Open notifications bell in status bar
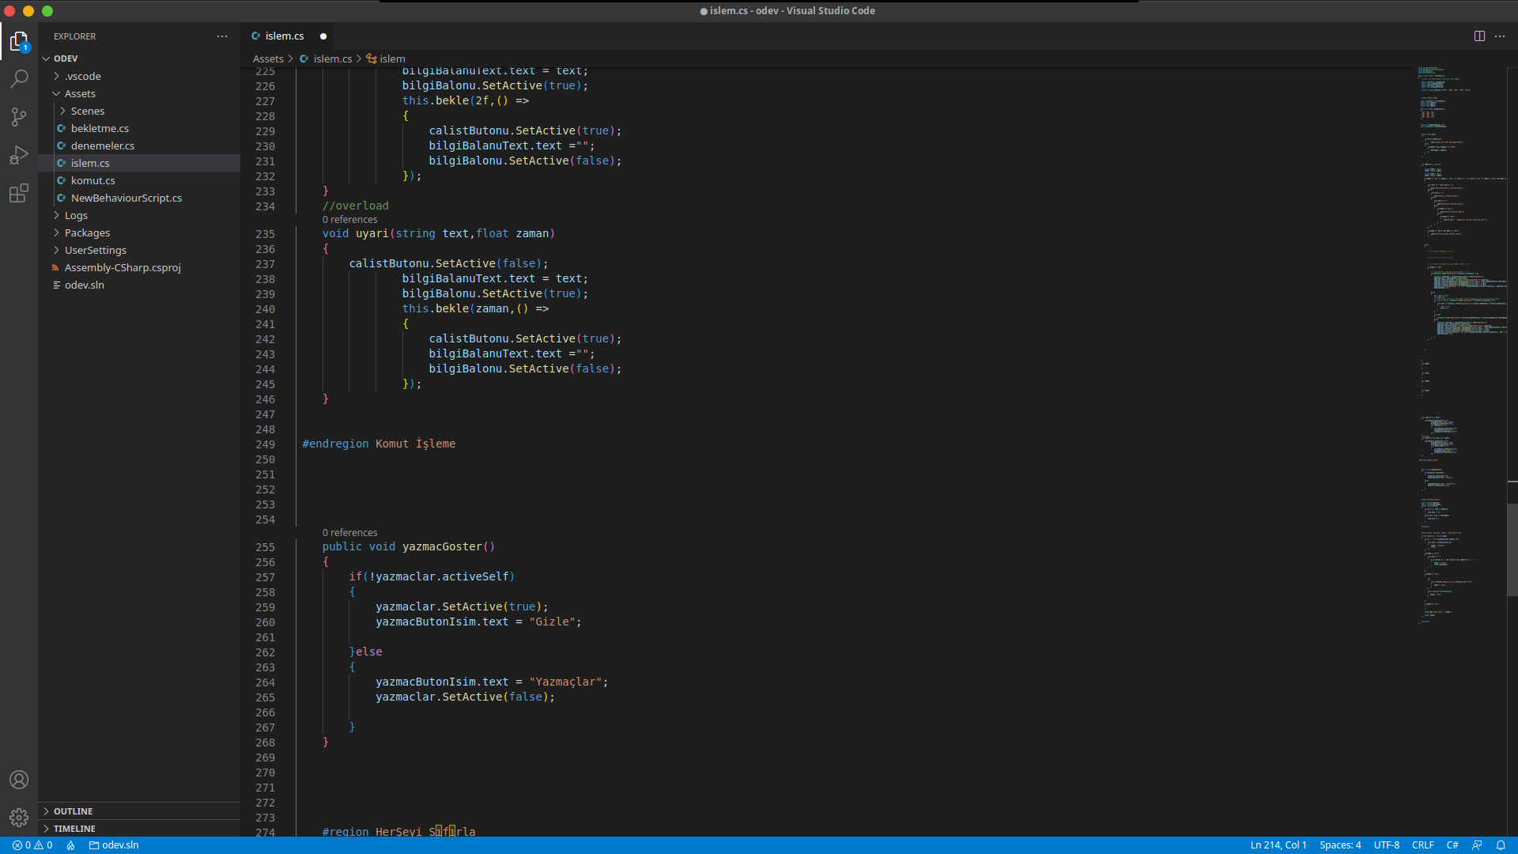This screenshot has height=854, width=1518. tap(1501, 845)
